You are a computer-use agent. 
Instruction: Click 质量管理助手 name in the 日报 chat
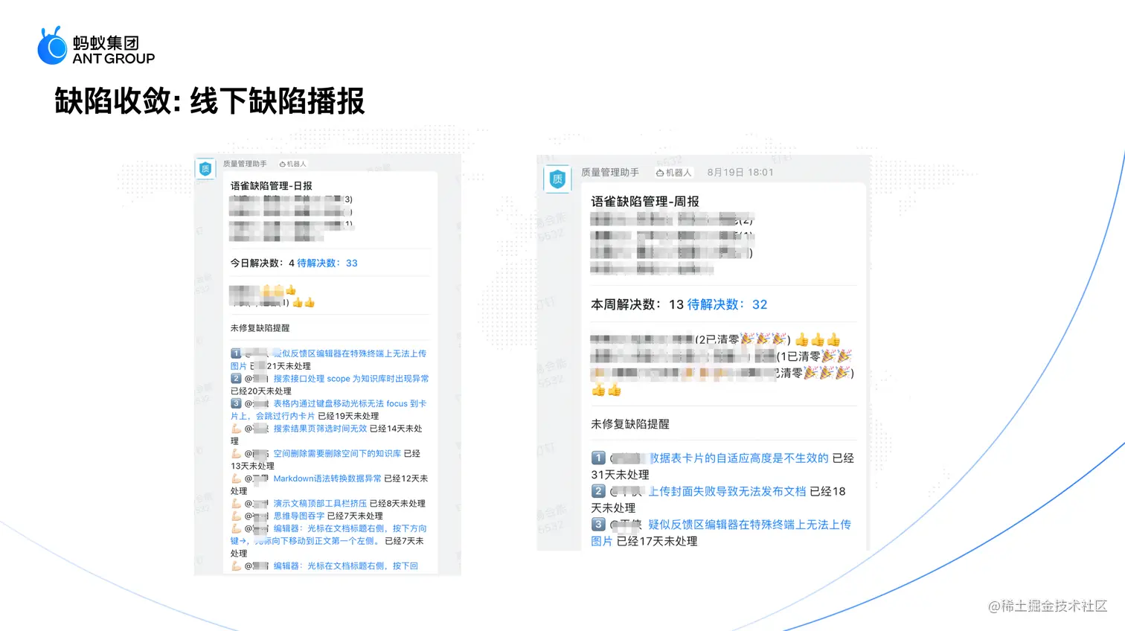tap(245, 164)
